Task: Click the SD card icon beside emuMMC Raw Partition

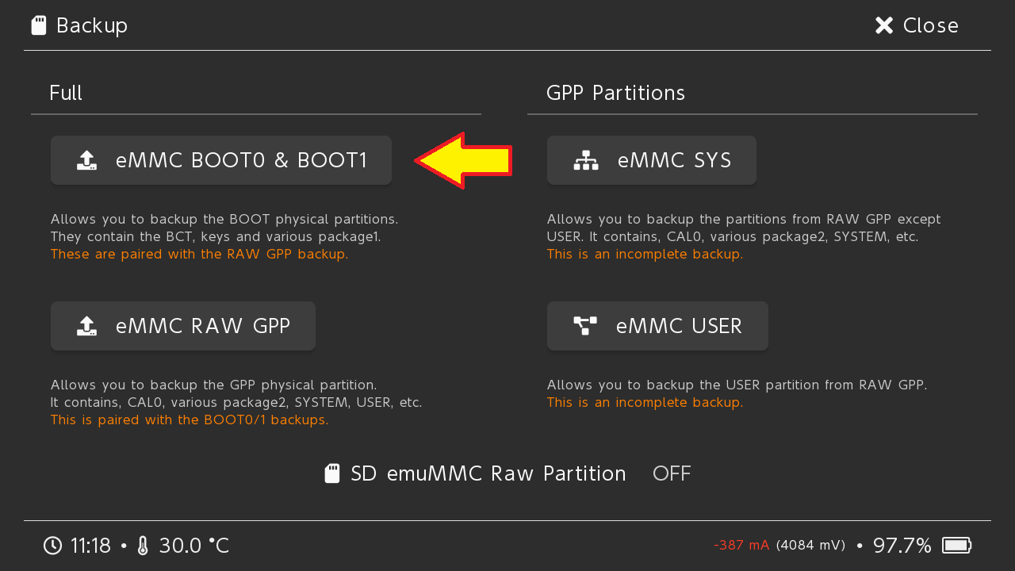Action: click(x=332, y=474)
